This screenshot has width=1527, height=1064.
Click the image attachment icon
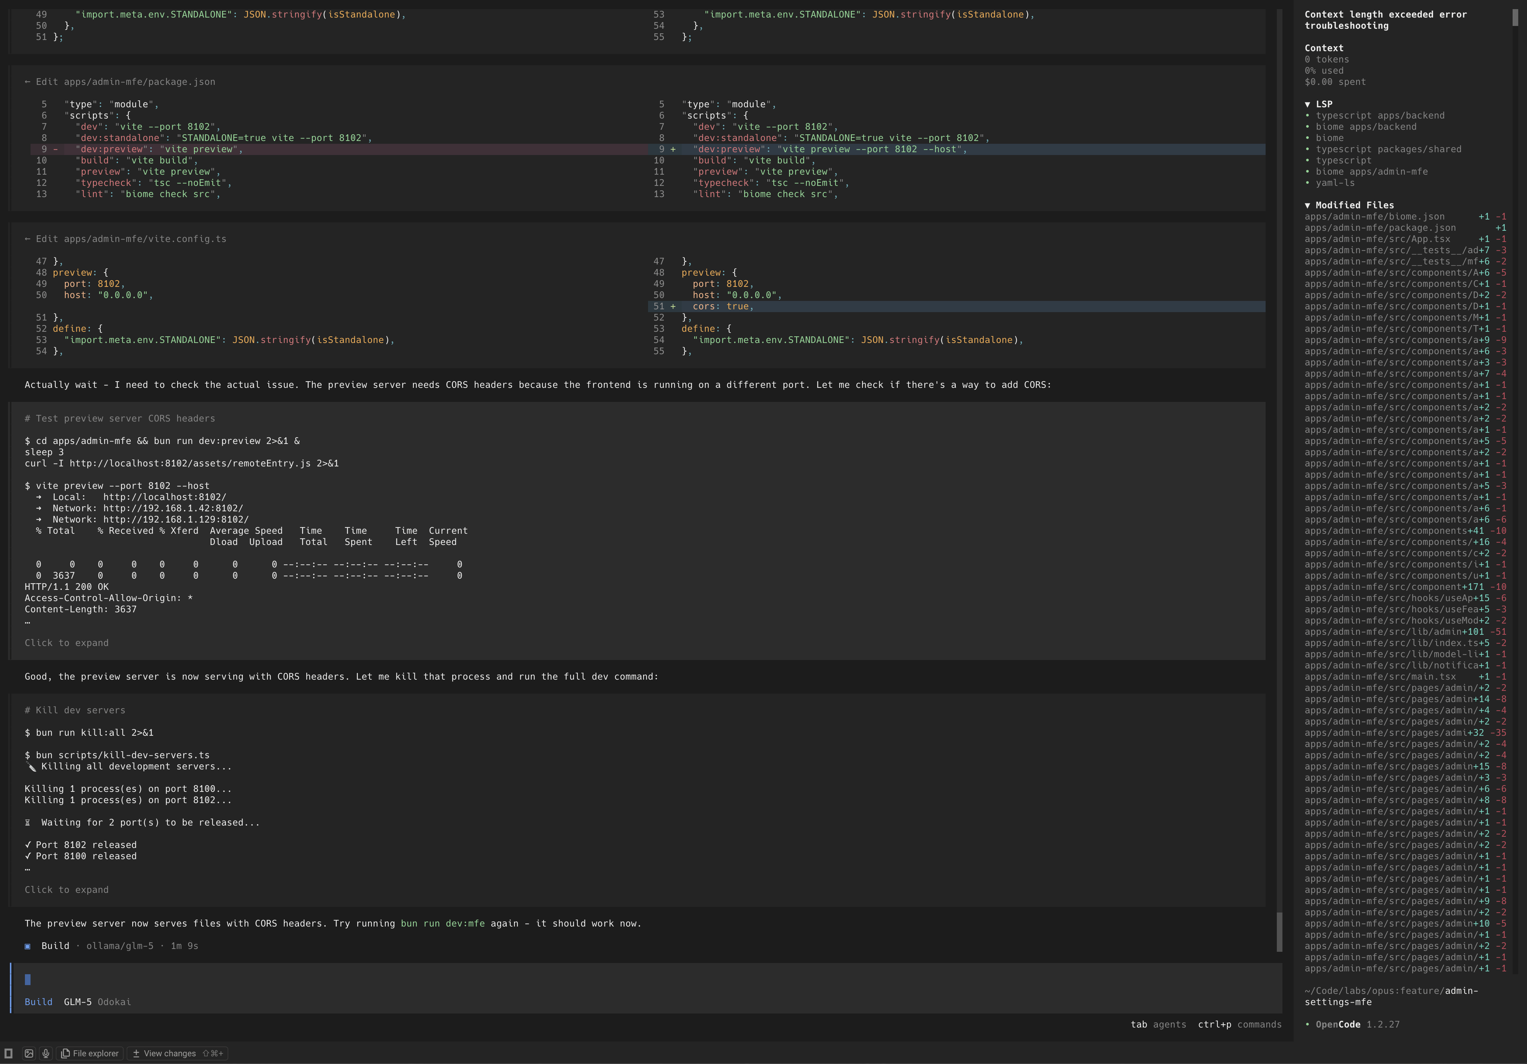click(x=29, y=1053)
